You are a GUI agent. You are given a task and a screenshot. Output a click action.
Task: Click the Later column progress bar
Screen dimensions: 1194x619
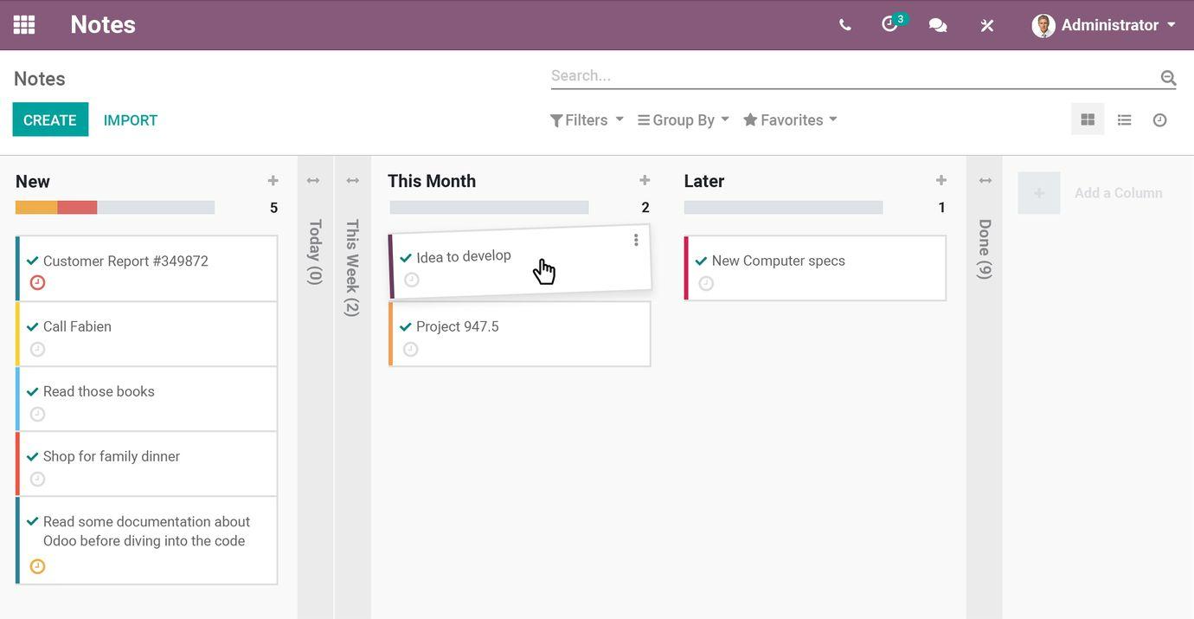click(783, 208)
